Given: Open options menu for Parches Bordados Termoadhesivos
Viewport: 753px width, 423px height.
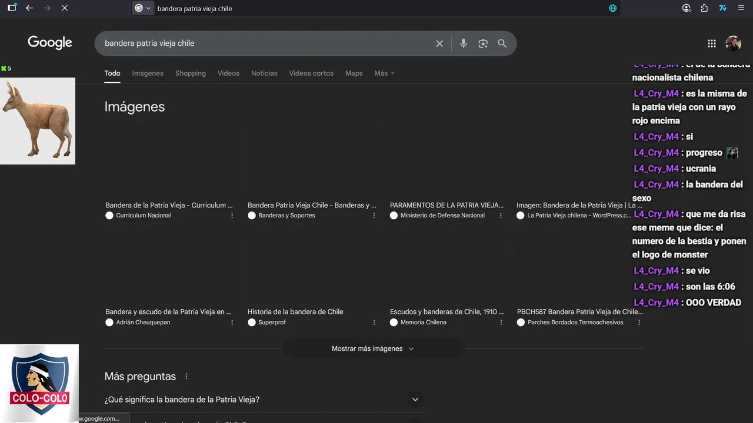Looking at the screenshot, I should [x=639, y=323].
